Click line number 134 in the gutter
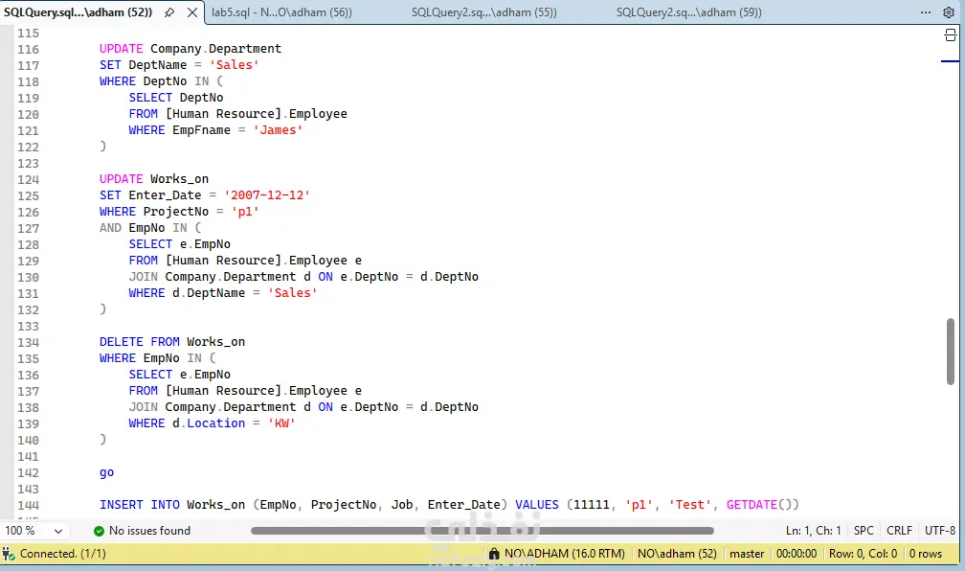Viewport: 965px width, 571px height. coord(29,342)
